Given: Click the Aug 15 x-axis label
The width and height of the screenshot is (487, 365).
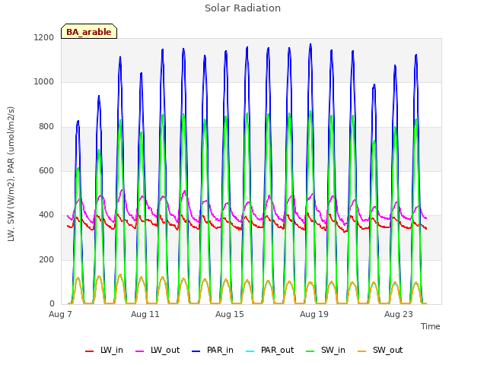Looking at the screenshot, I should coord(230,314).
